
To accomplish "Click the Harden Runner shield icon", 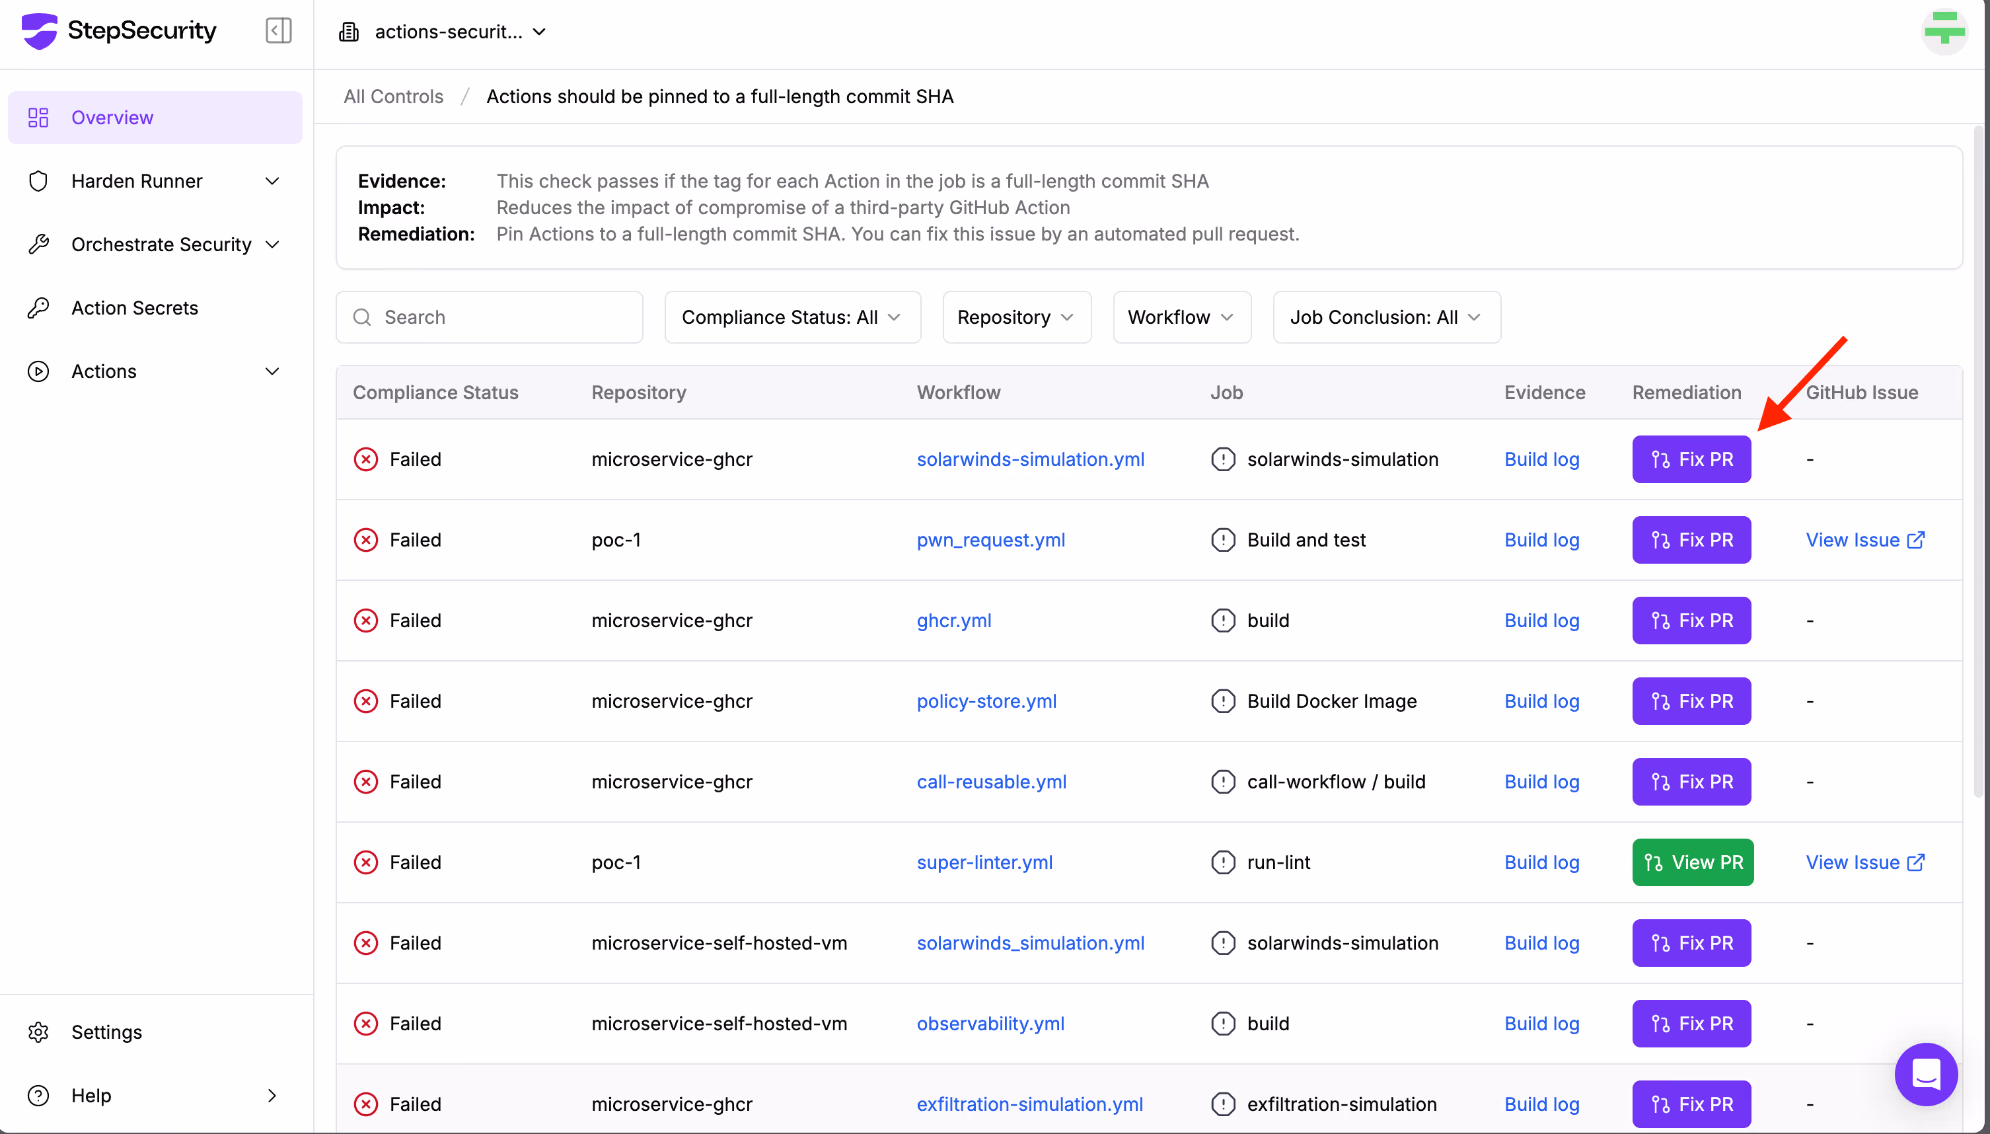I will pos(38,180).
